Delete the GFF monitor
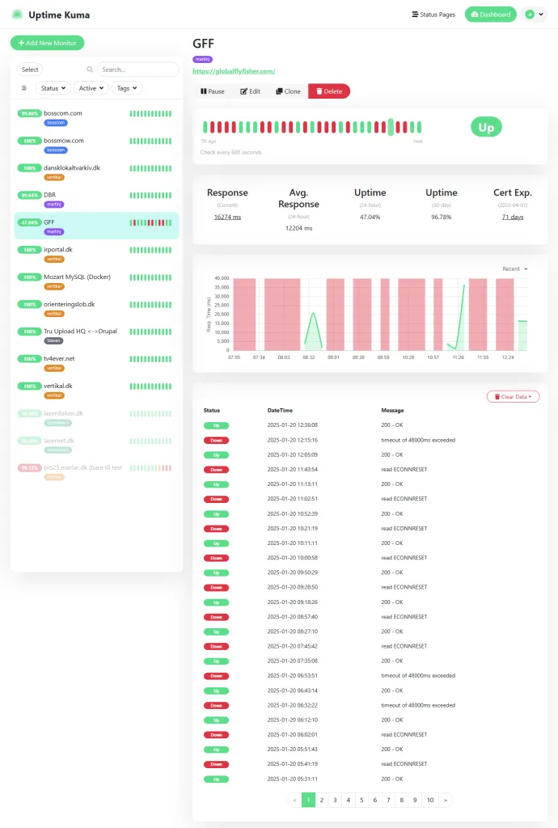Screen dimensions: 558x828 [x=328, y=91]
